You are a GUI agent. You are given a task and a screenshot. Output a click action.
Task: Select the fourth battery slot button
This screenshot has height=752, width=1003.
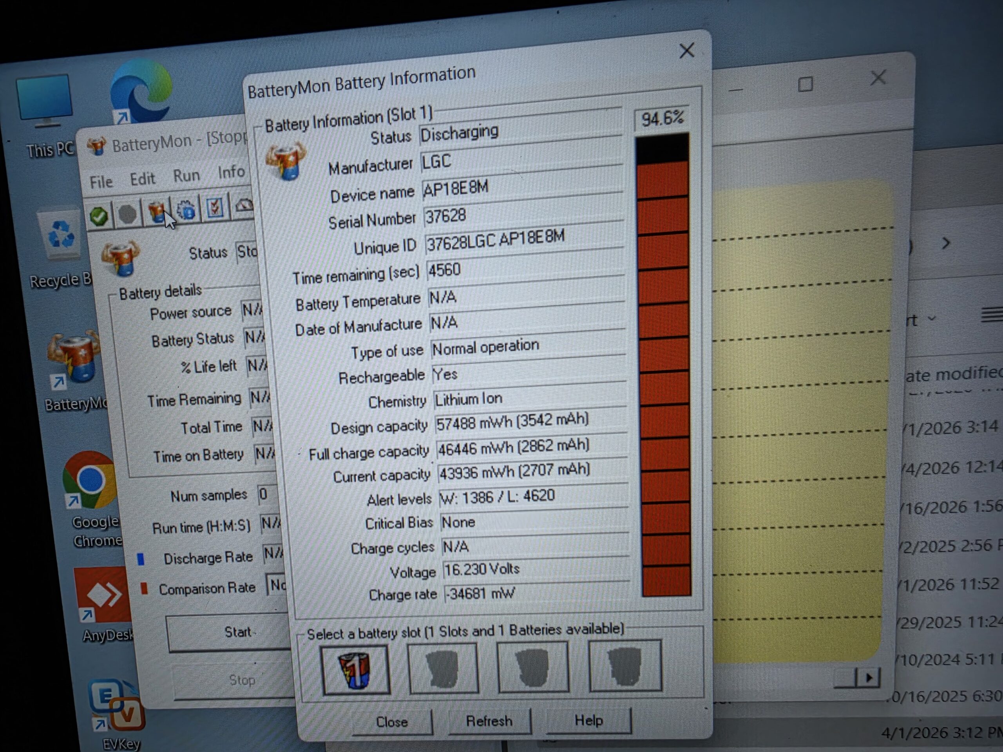(x=625, y=665)
